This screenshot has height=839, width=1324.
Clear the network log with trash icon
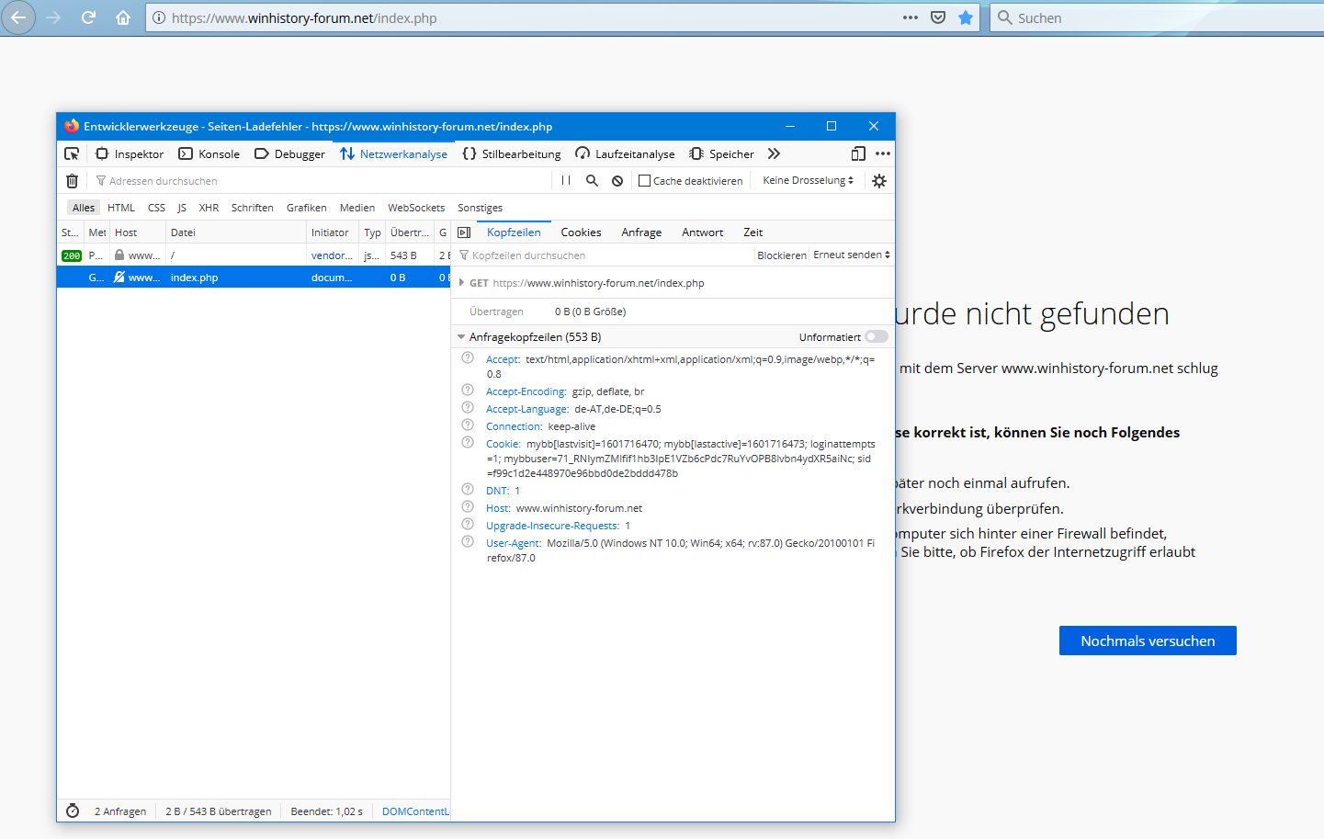[73, 181]
